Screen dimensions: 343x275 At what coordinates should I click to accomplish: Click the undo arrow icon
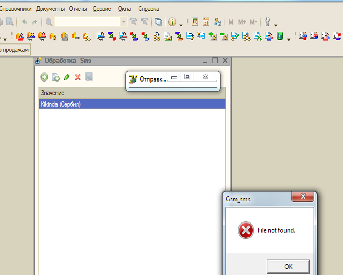pyautogui.click(x=25, y=22)
